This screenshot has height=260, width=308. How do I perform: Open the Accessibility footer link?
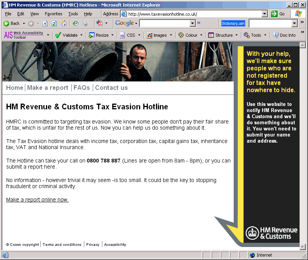115,244
